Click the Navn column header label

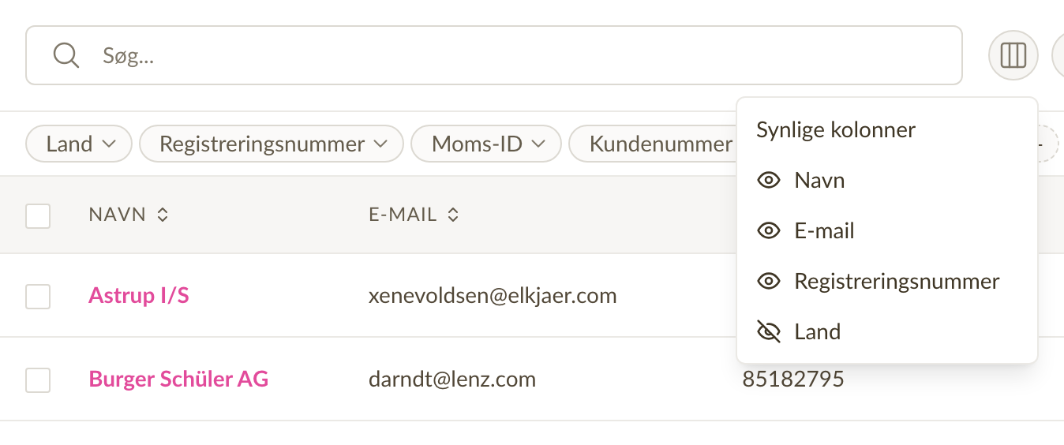(117, 215)
